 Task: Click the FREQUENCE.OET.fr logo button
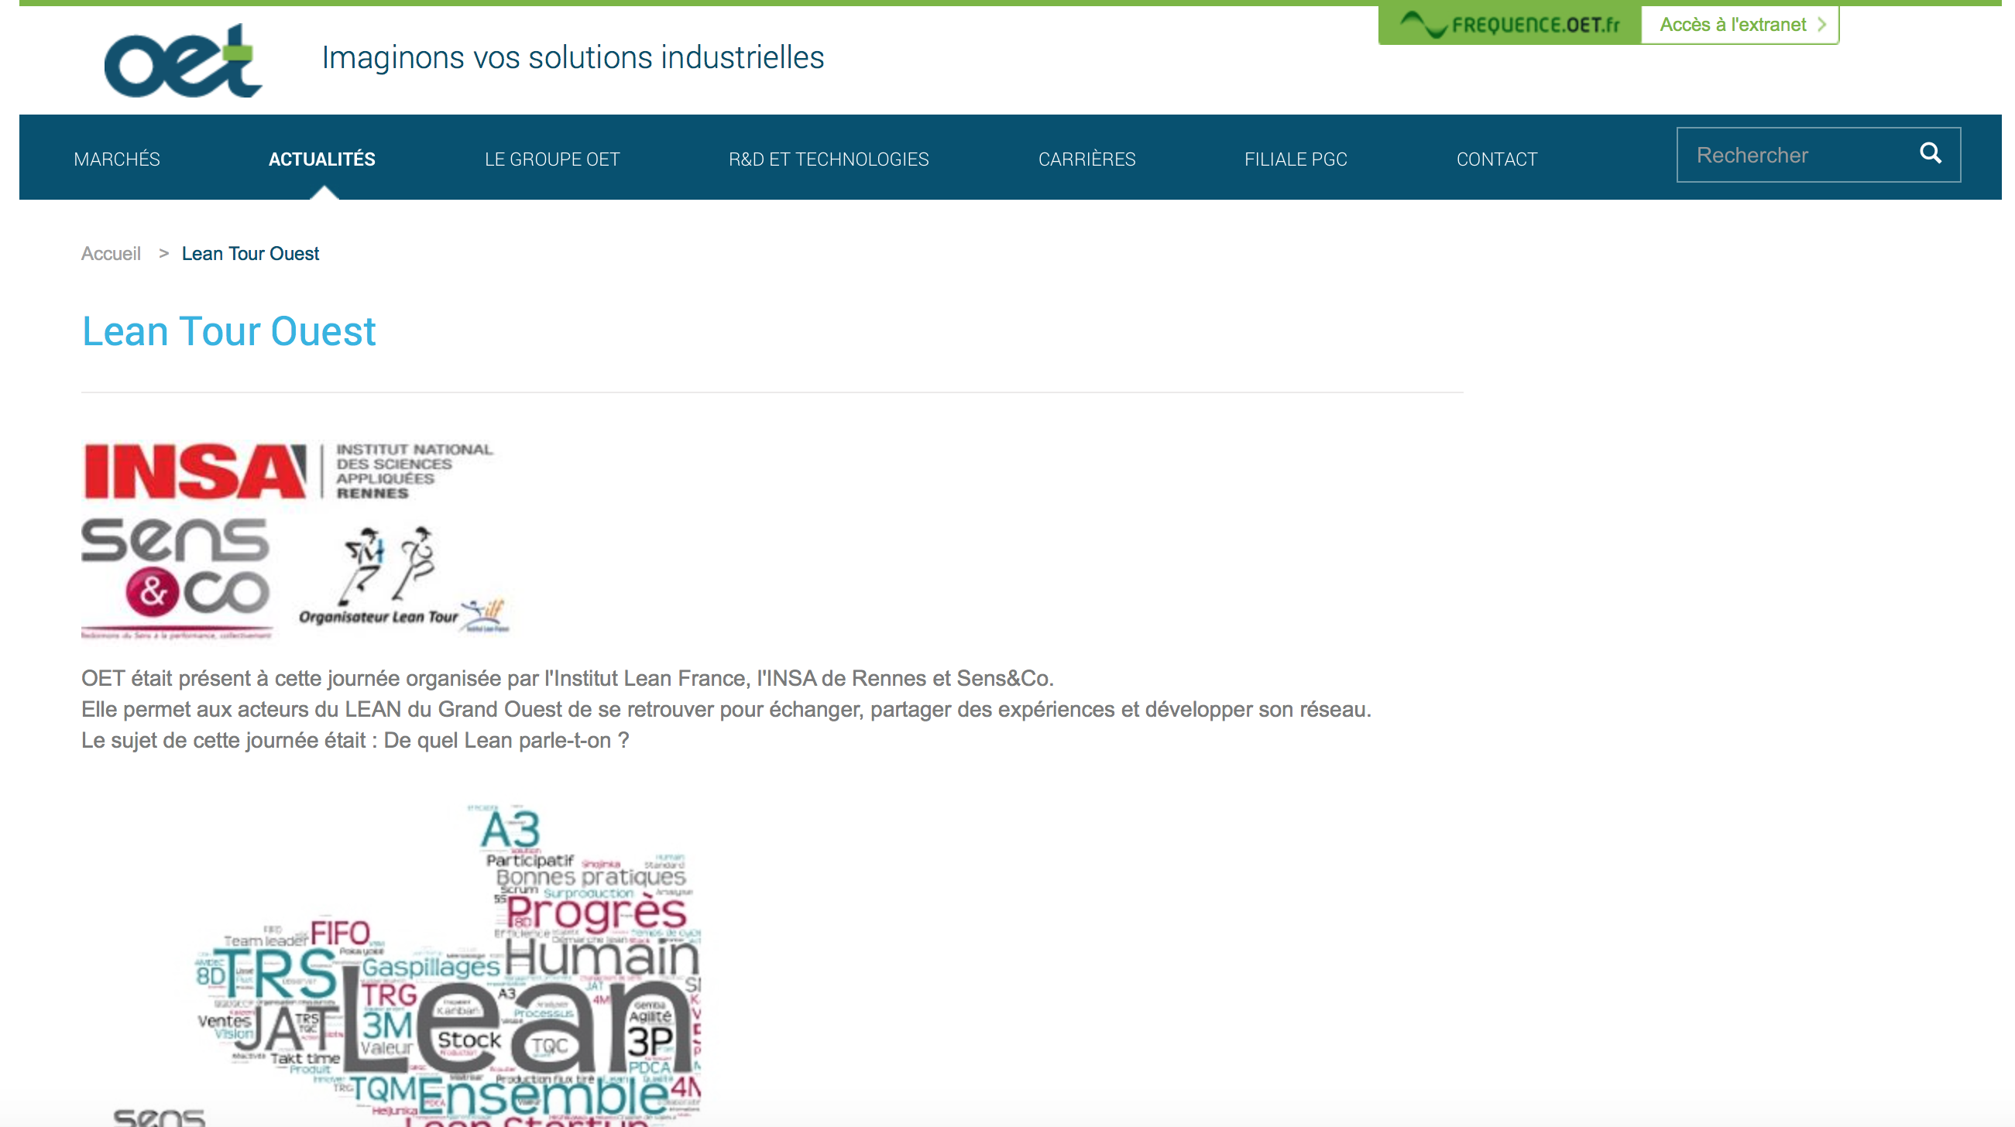[1510, 23]
